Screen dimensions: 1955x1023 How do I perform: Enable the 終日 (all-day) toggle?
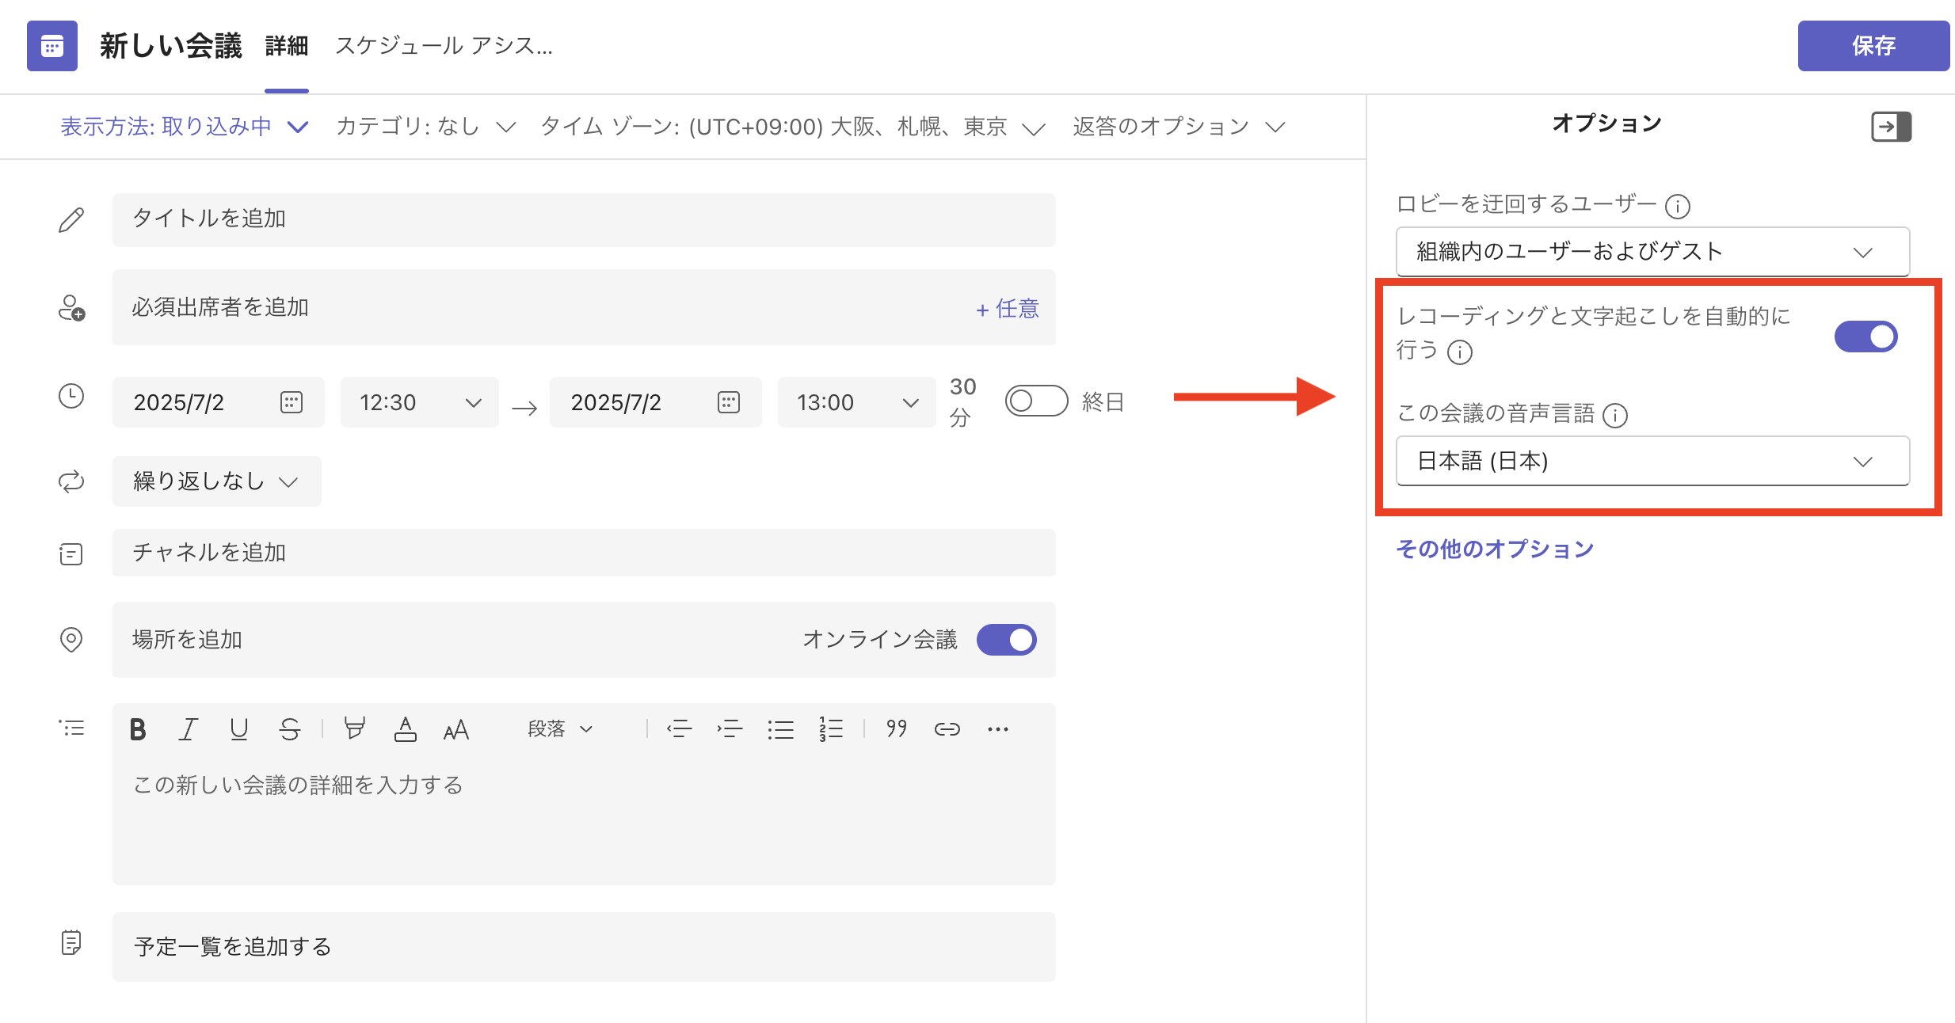tap(1036, 401)
